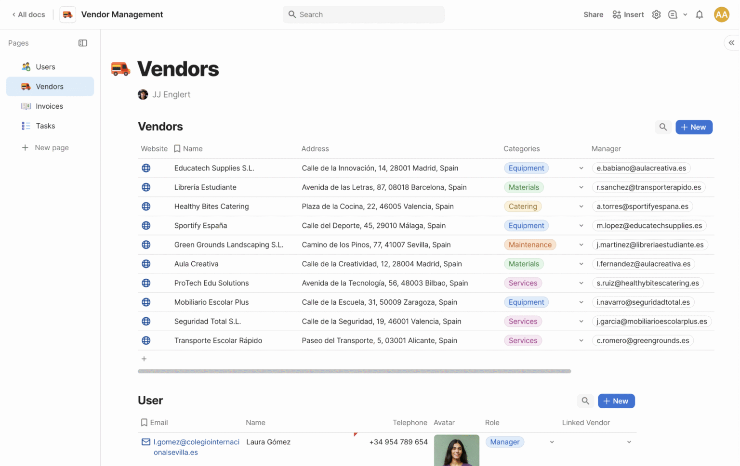The width and height of the screenshot is (740, 466).
Task: Click the Insert icon in the top bar
Action: [x=616, y=14]
